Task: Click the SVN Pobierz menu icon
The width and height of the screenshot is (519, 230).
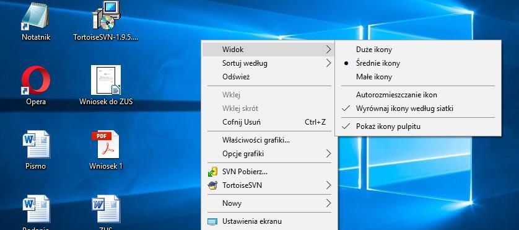Action: [x=212, y=172]
